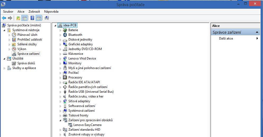Select the Lenovo Vhid Device entry

pyautogui.click(x=82, y=58)
